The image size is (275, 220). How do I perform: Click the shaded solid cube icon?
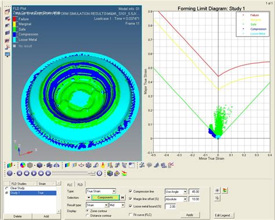39,165
